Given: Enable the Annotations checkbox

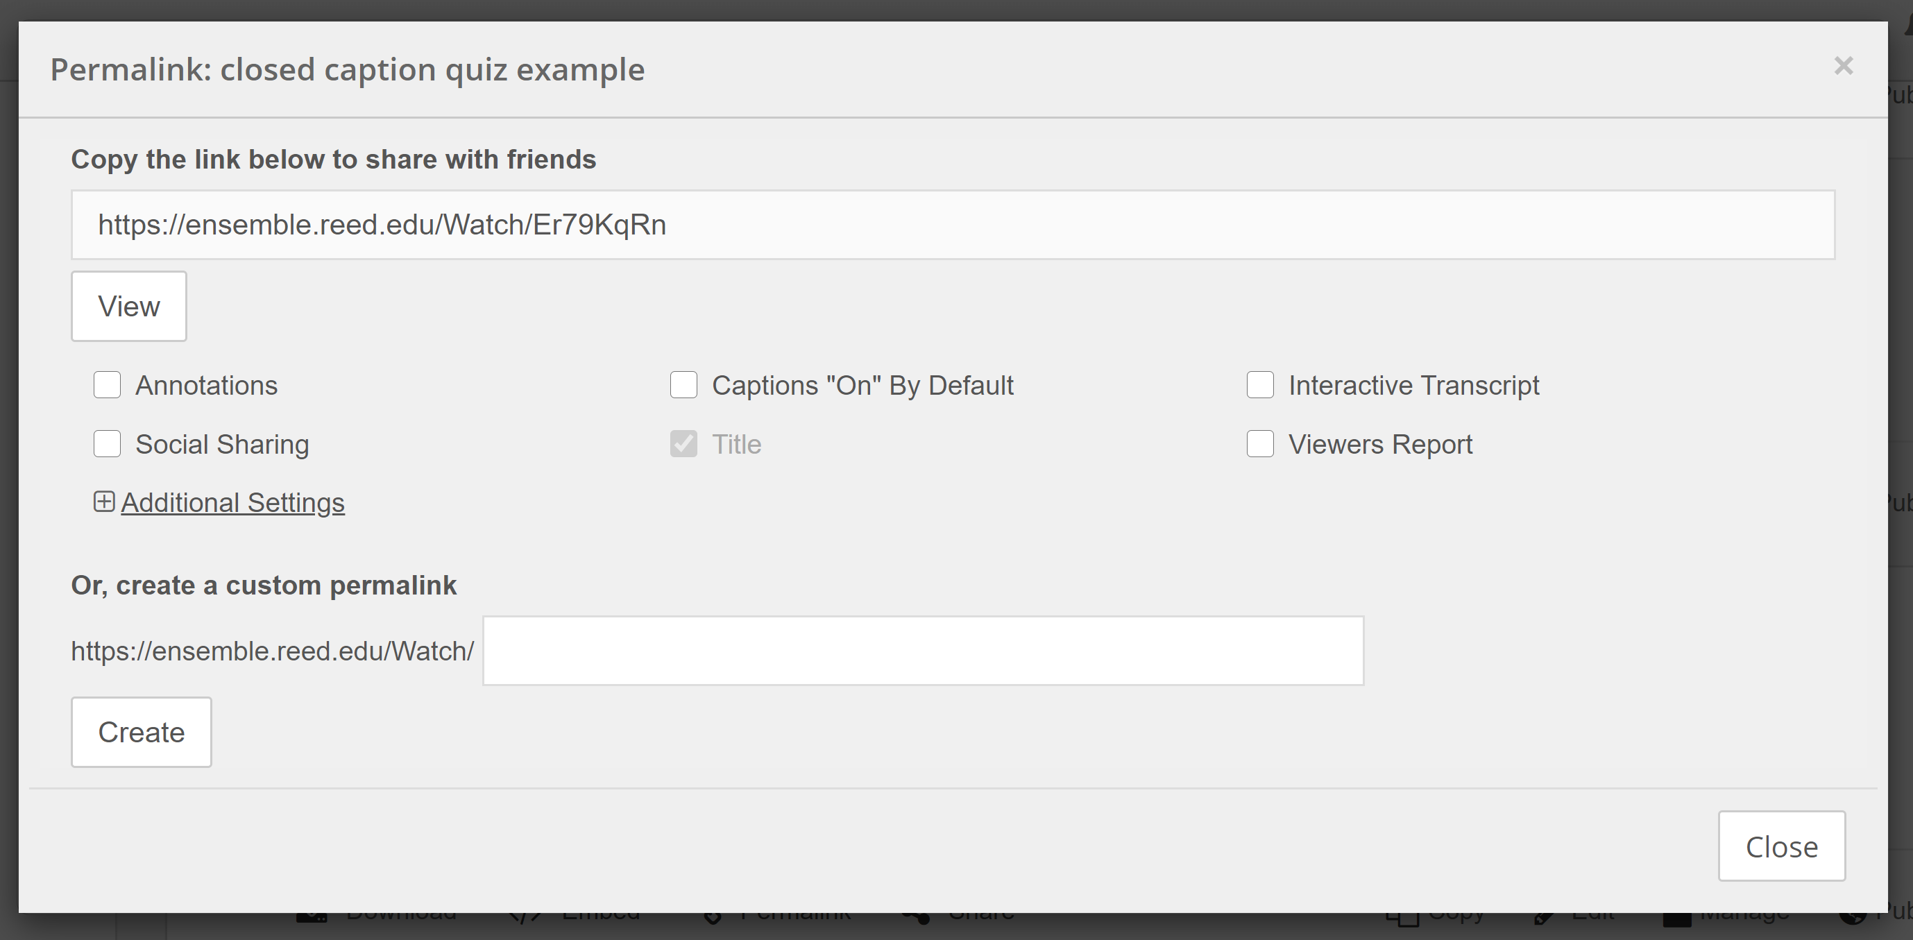Looking at the screenshot, I should coord(107,384).
